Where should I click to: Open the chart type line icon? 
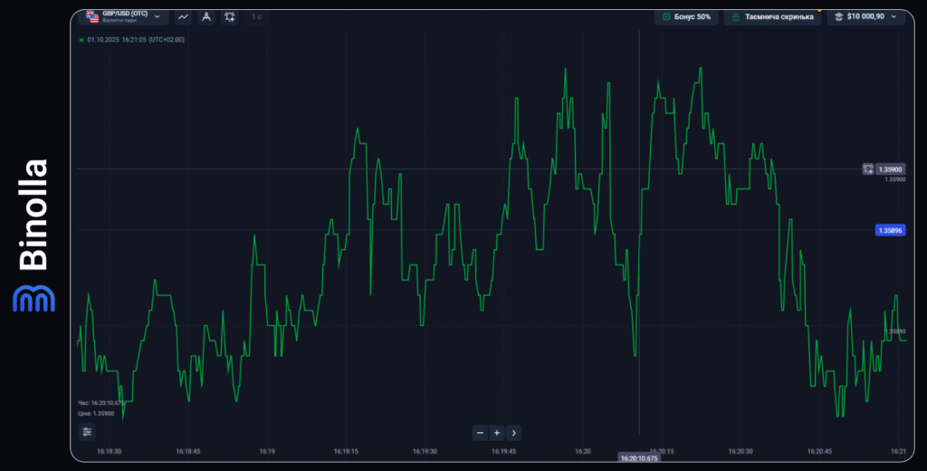[184, 16]
